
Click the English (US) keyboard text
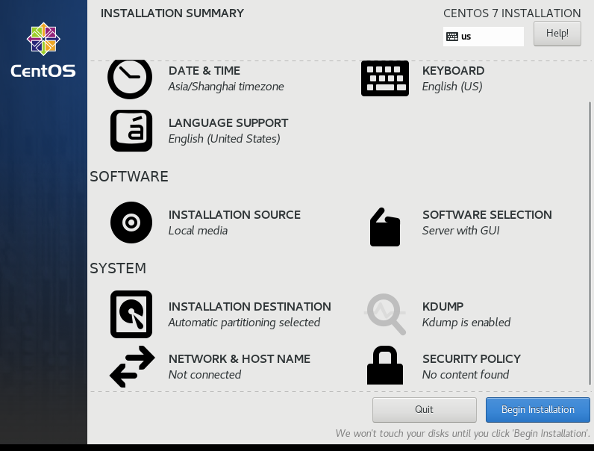(x=452, y=87)
